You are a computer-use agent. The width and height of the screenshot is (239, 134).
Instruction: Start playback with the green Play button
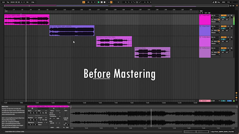tap(99, 2)
